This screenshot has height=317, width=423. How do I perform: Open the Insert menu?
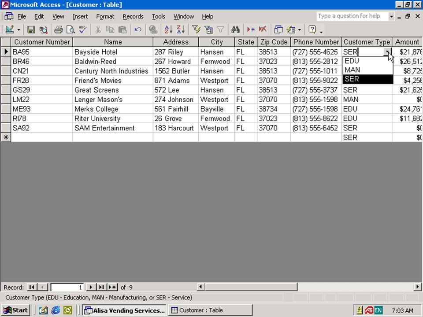(x=80, y=16)
